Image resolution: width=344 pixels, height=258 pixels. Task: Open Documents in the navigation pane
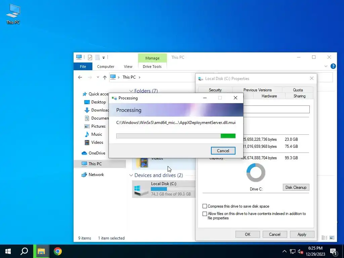coord(96,118)
